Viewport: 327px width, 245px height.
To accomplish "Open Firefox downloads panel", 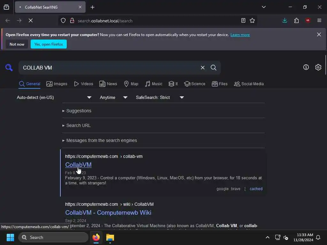I will tap(285, 20).
